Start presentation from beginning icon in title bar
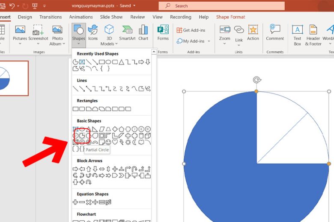 click(35, 6)
